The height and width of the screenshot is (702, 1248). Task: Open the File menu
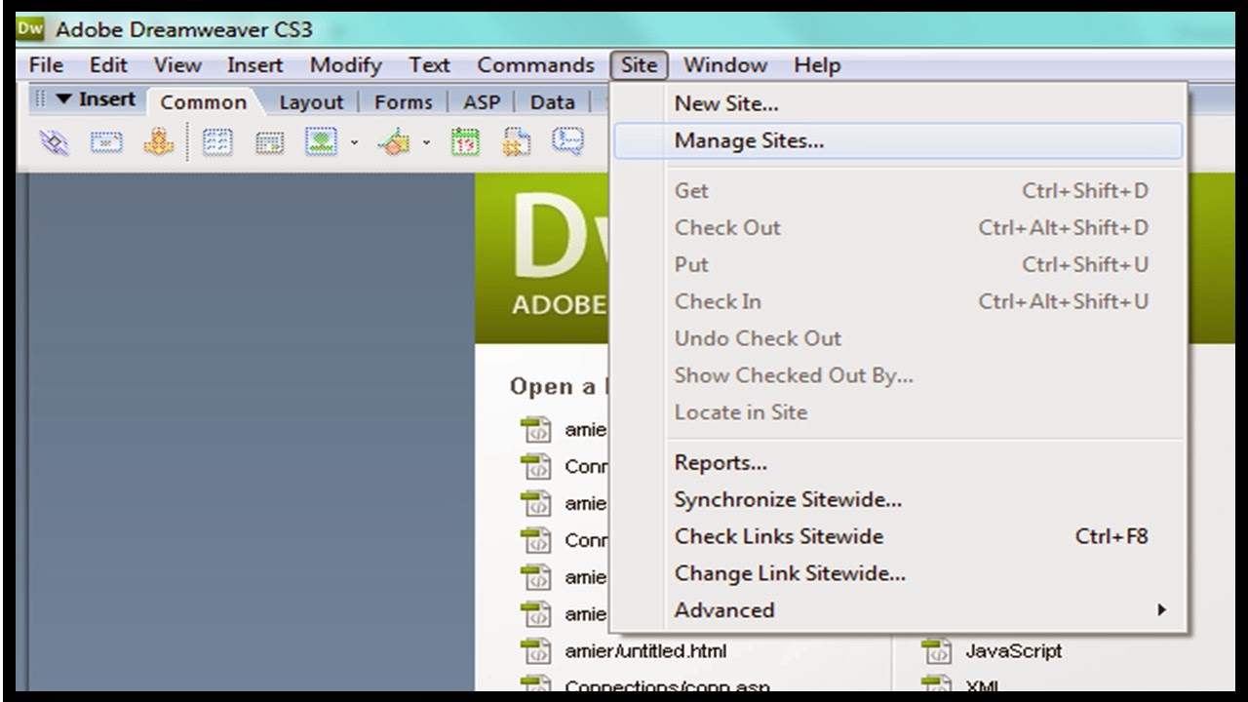(x=46, y=65)
